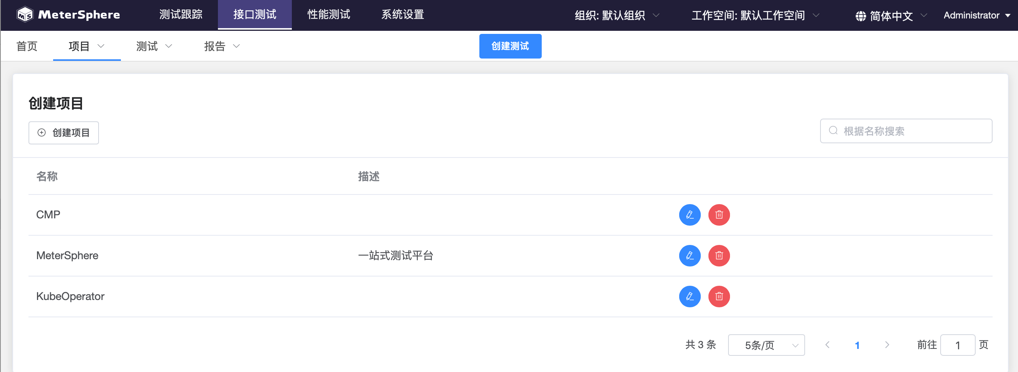This screenshot has height=372, width=1018.
Task: Switch to 接口测试 tab
Action: point(254,15)
